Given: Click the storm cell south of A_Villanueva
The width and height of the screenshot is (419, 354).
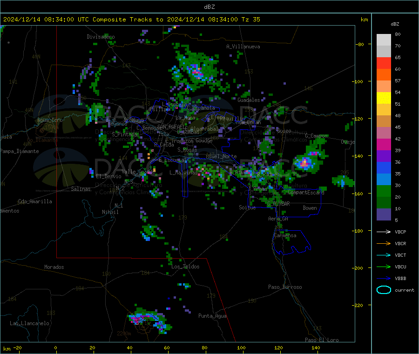Looking at the screenshot, I should click(x=197, y=71).
